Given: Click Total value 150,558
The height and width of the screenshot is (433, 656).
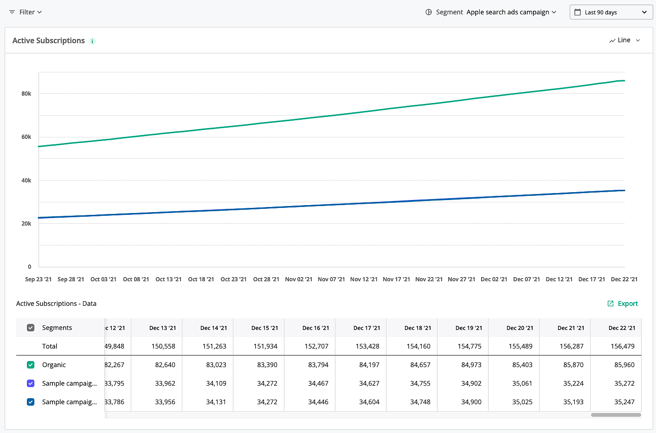Looking at the screenshot, I should (163, 346).
